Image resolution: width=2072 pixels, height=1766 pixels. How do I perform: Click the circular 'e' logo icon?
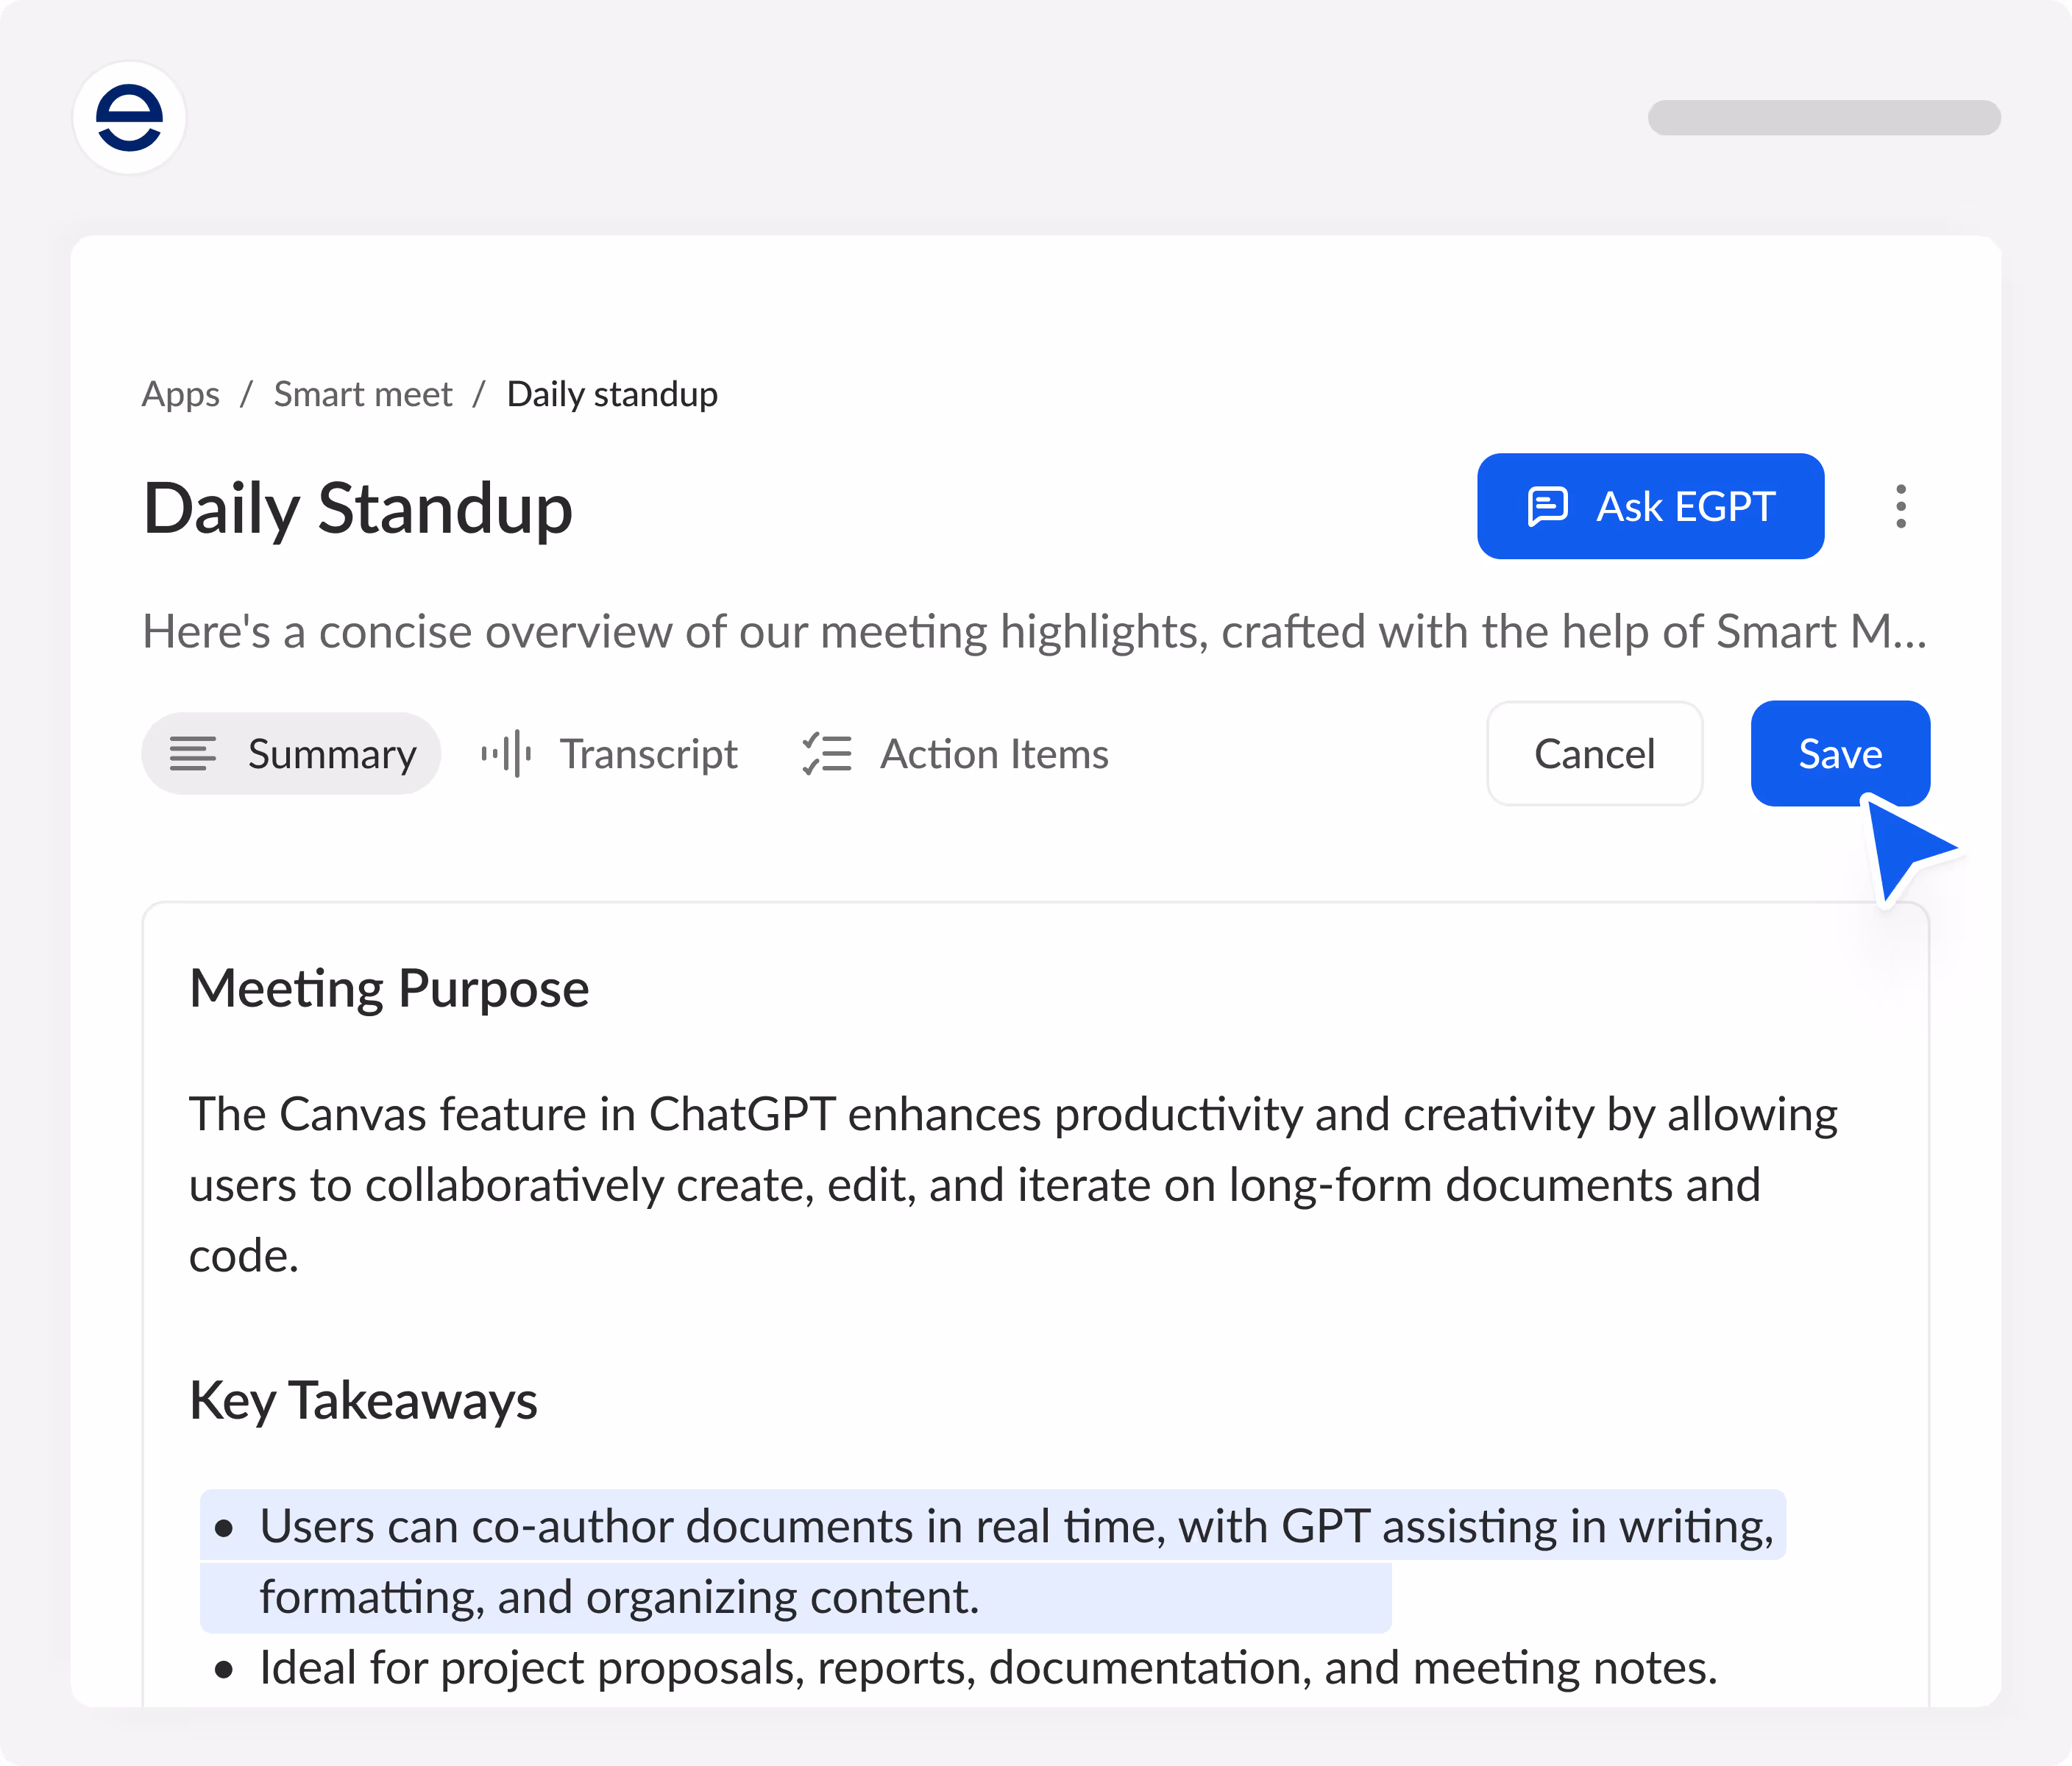129,118
